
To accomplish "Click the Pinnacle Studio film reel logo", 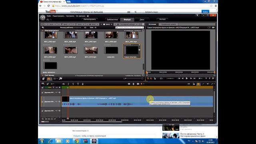I will click(x=43, y=18).
